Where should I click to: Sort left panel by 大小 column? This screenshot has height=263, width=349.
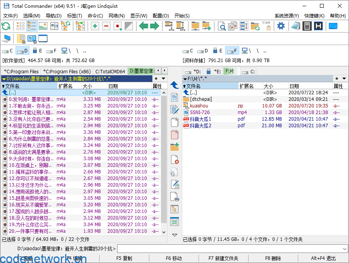tap(94, 86)
